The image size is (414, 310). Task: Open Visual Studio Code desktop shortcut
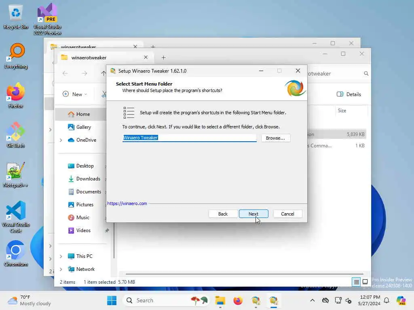16,217
